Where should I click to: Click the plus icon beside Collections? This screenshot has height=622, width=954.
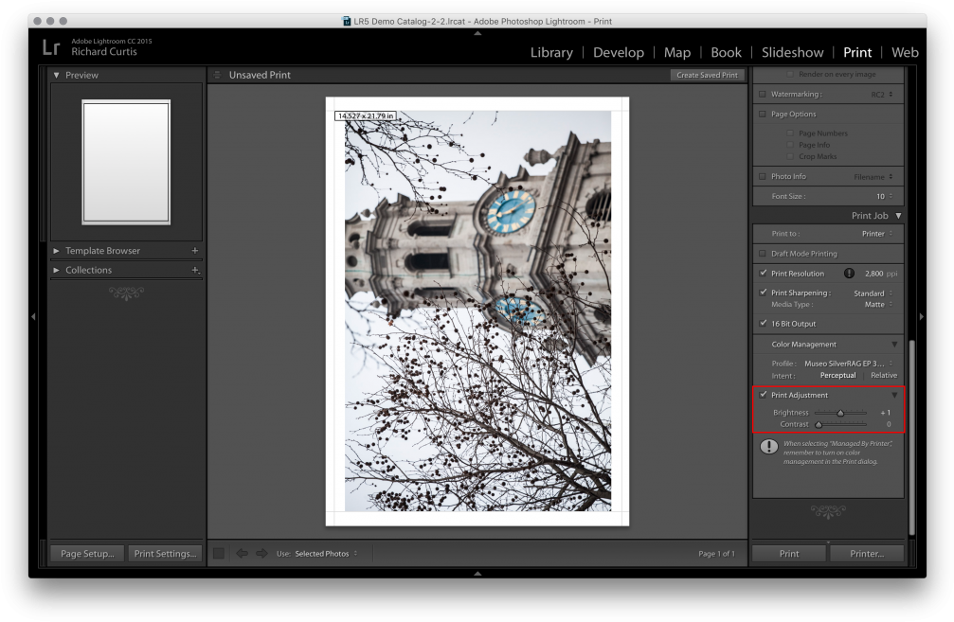point(196,270)
